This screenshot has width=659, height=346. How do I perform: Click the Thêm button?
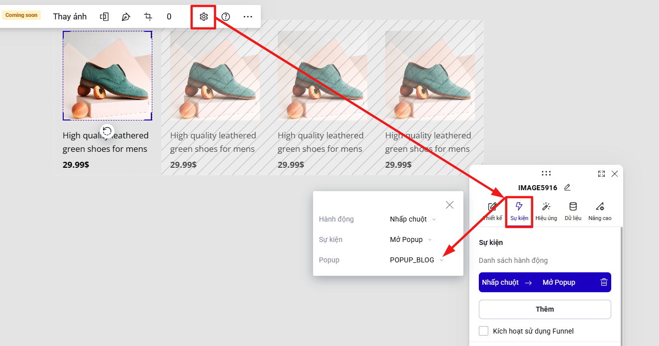pyautogui.click(x=545, y=309)
